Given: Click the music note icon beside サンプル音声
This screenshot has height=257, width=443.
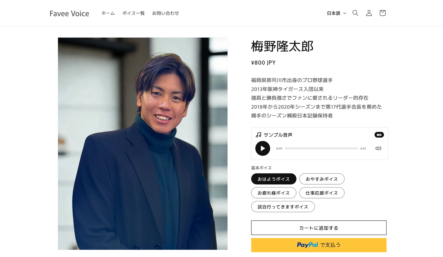Looking at the screenshot, I should (x=258, y=135).
